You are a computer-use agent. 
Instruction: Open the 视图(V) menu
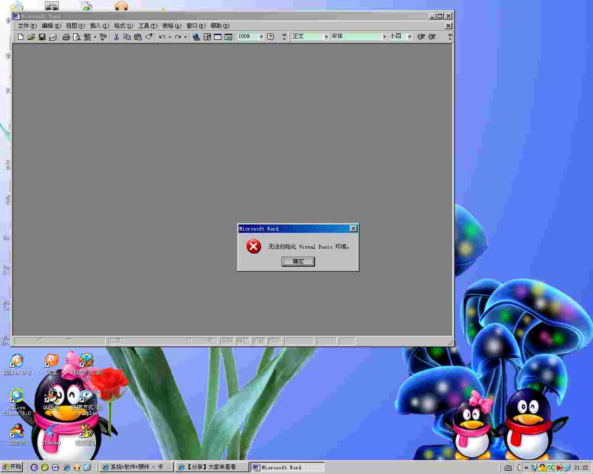[75, 26]
